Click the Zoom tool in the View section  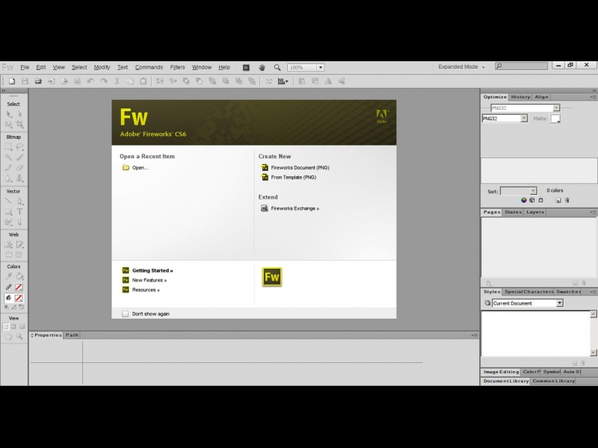[x=19, y=337]
